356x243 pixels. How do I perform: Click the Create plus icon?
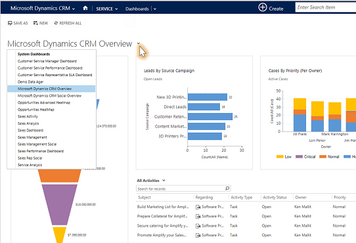pos(263,7)
